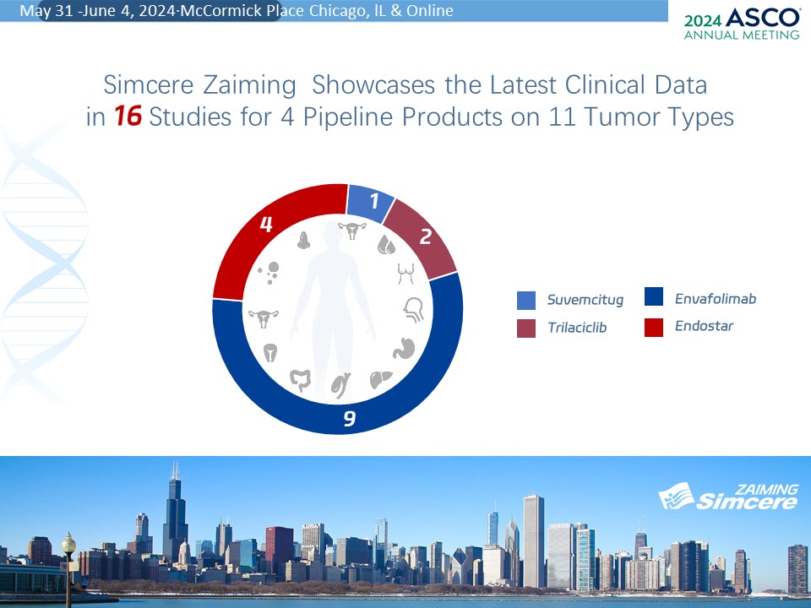Click the nose icon inside the ring

(x=303, y=240)
